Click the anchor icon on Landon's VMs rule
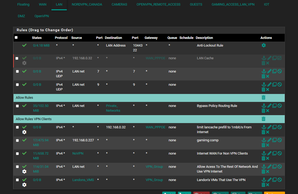 (x=264, y=179)
